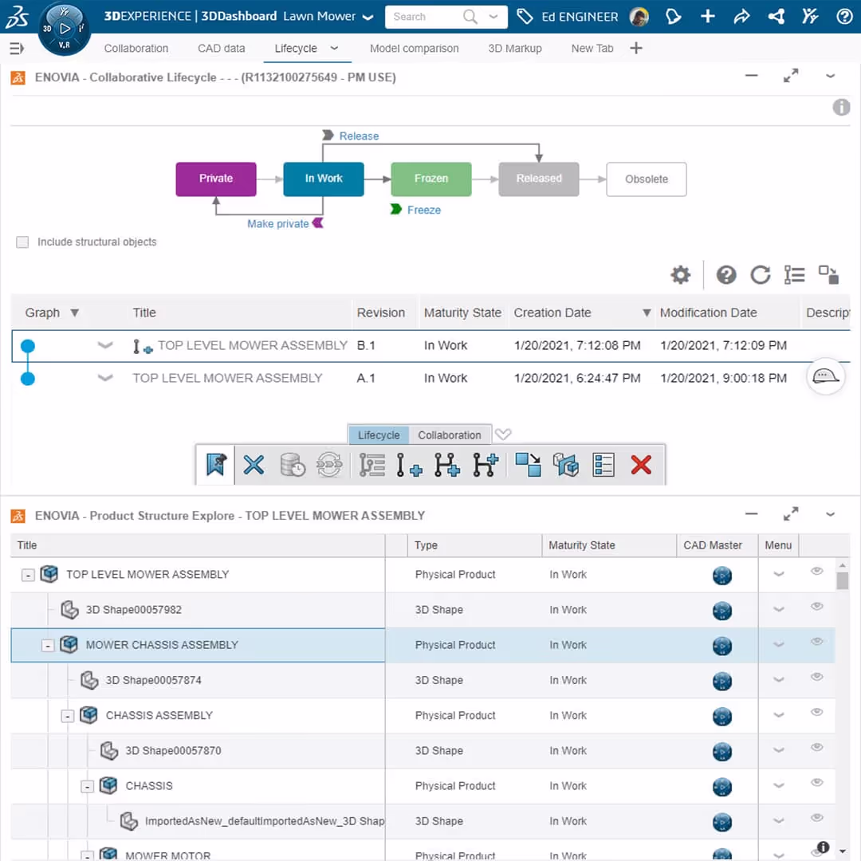Open Lawn Mower dashboard dropdown chevron
Image resolution: width=861 pixels, height=861 pixels.
pyautogui.click(x=368, y=17)
